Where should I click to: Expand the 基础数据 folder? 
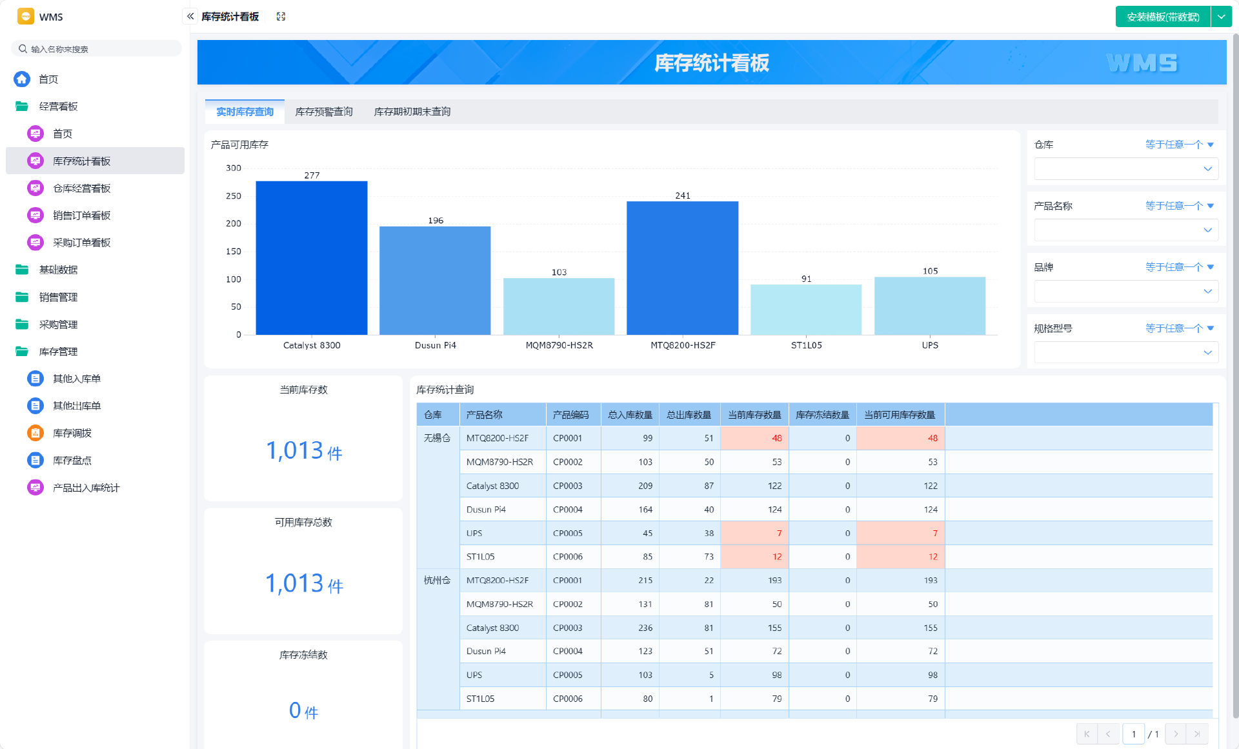pos(58,270)
